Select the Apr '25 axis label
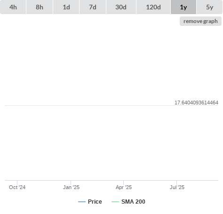223x214 pixels. pos(124,187)
